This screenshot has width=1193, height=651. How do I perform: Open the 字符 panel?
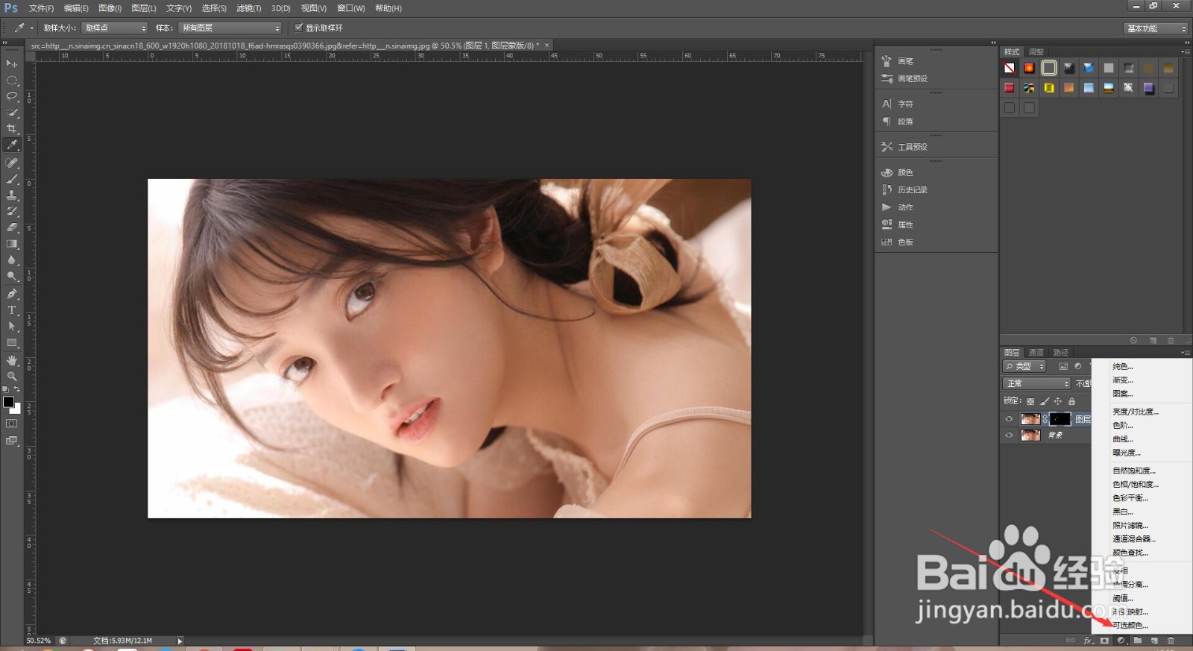tap(905, 104)
